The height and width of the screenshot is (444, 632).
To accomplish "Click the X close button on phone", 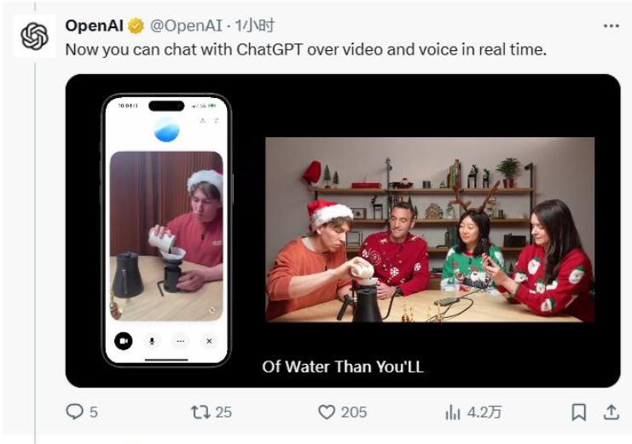I will pyautogui.click(x=209, y=340).
